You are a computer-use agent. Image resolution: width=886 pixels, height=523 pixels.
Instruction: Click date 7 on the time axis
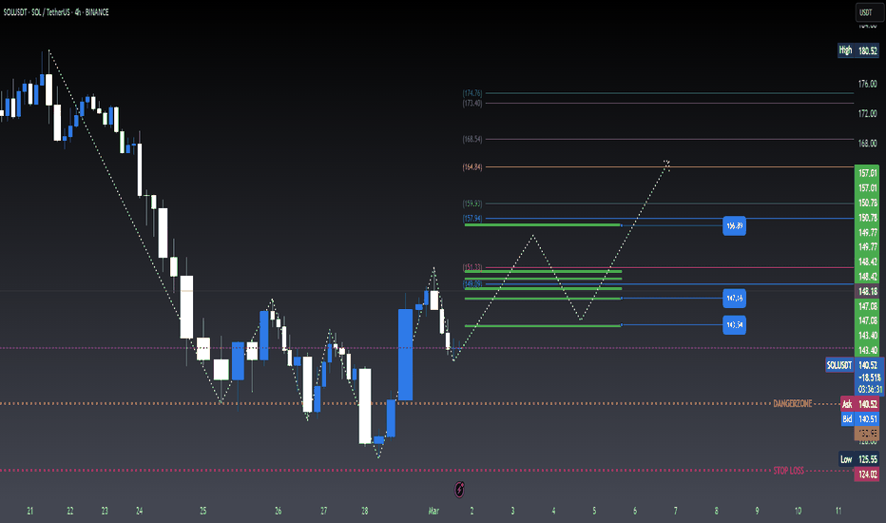676,511
